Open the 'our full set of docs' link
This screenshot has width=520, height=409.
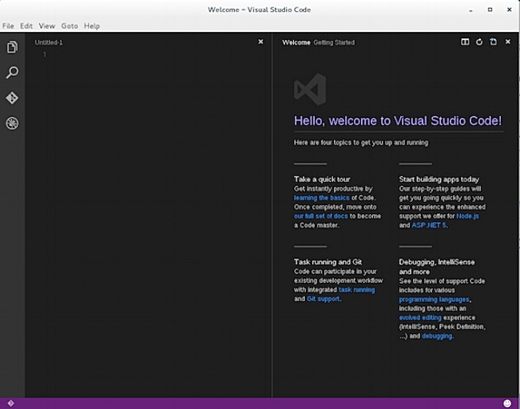[320, 216]
